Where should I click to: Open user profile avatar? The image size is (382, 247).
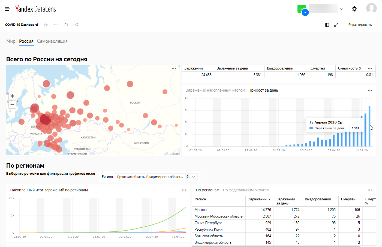[371, 8]
